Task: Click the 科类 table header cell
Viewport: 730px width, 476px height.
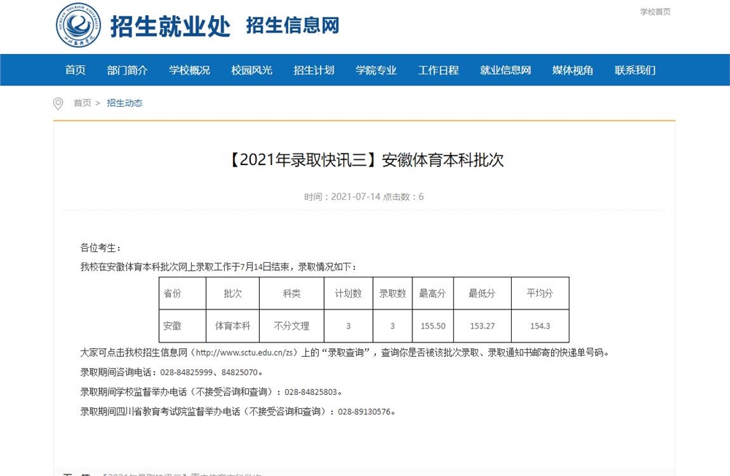Action: pyautogui.click(x=292, y=293)
